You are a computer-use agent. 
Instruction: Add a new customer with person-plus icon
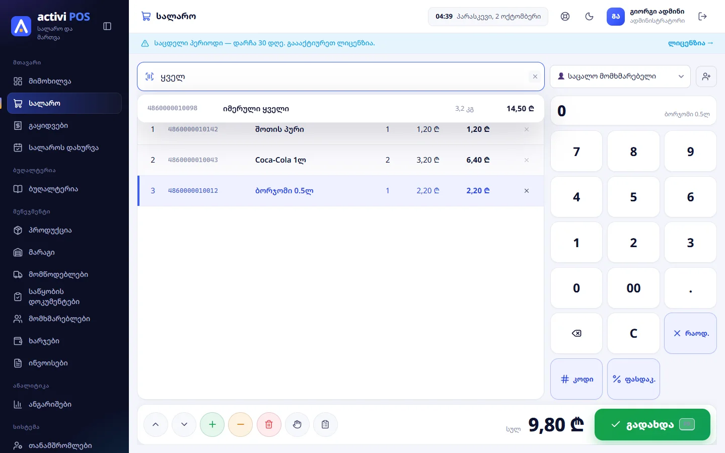pyautogui.click(x=706, y=77)
